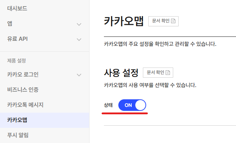
Task: Select the highlighted 카카오맵 sidebar item
Action: 44,120
